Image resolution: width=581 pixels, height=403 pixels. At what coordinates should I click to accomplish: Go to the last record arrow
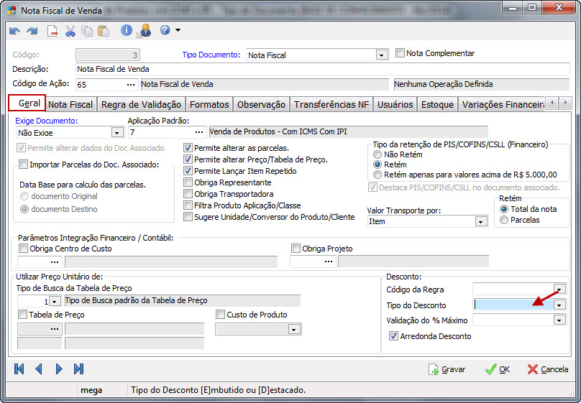pyautogui.click(x=79, y=369)
